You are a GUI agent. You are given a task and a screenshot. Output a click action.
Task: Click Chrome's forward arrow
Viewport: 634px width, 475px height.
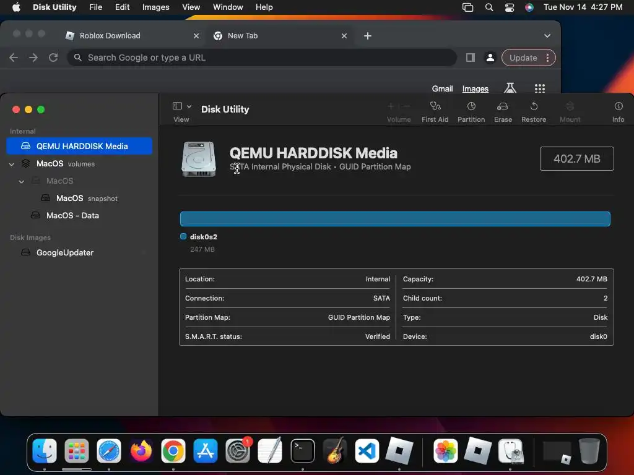(33, 58)
